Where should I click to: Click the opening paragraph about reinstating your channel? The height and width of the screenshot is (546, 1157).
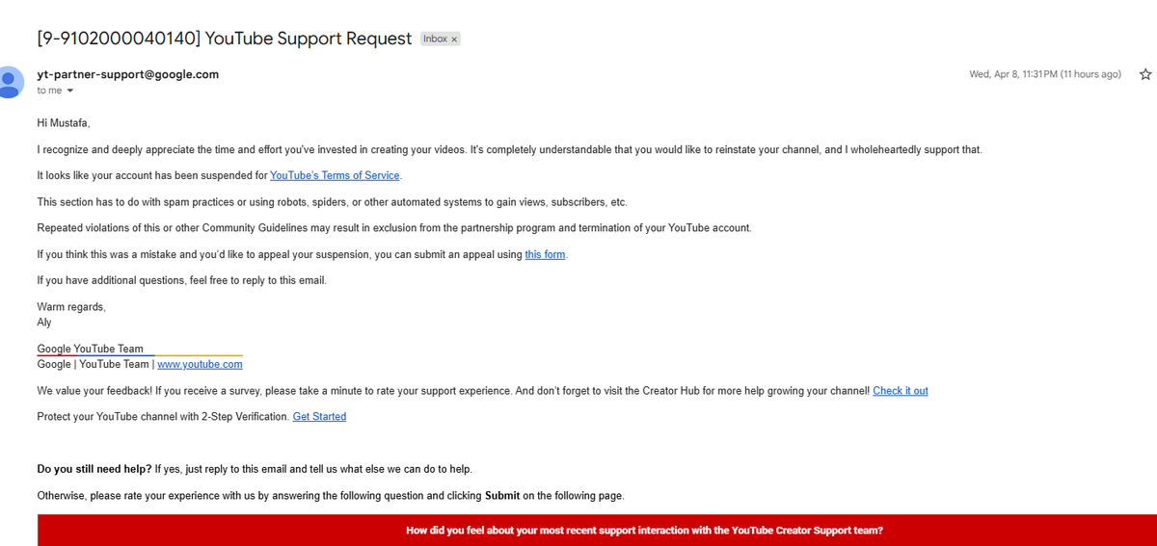pos(509,150)
